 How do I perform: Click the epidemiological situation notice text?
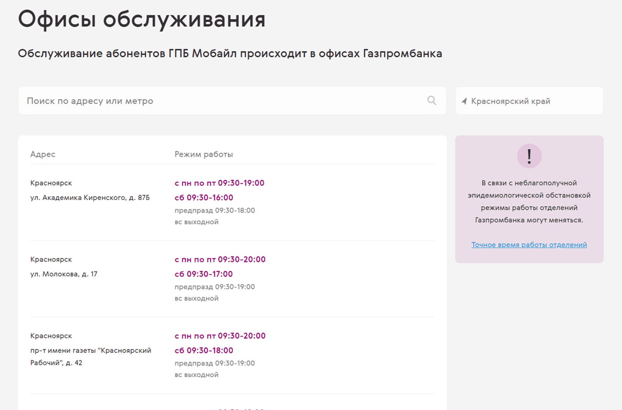pyautogui.click(x=529, y=201)
